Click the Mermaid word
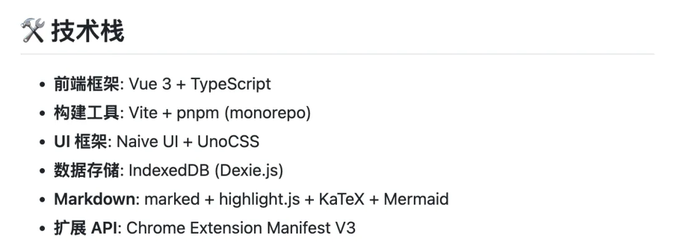The height and width of the screenshot is (251, 674). tap(416, 199)
